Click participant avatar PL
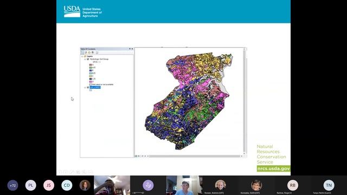This screenshot has height=195, width=347. (31, 185)
